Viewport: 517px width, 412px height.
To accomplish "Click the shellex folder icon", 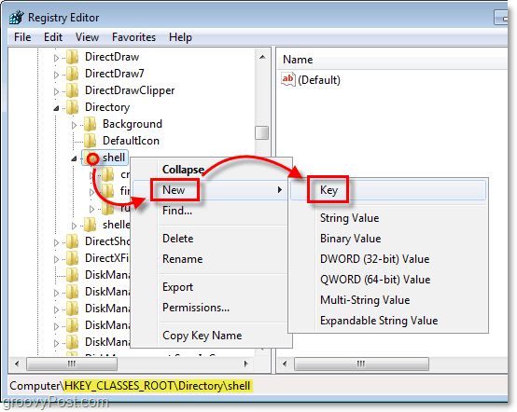I will (90, 225).
